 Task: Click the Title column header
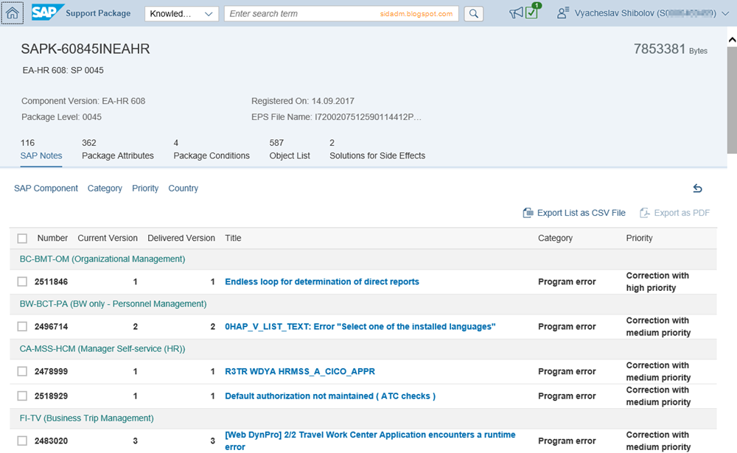click(233, 238)
